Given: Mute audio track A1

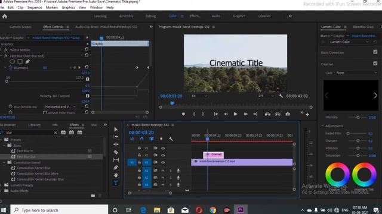Looking at the screenshot, I should coord(163,171).
